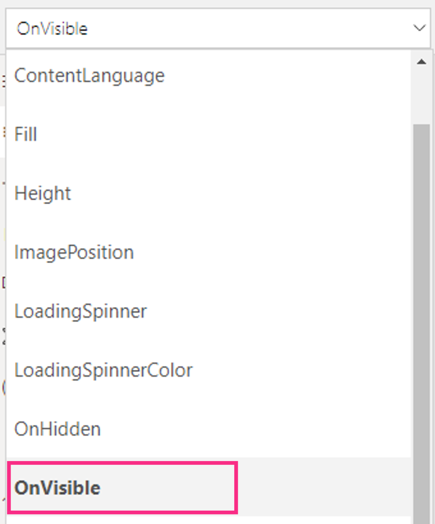Select the LoadingSpinner property
This screenshot has width=435, height=524.
click(80, 311)
